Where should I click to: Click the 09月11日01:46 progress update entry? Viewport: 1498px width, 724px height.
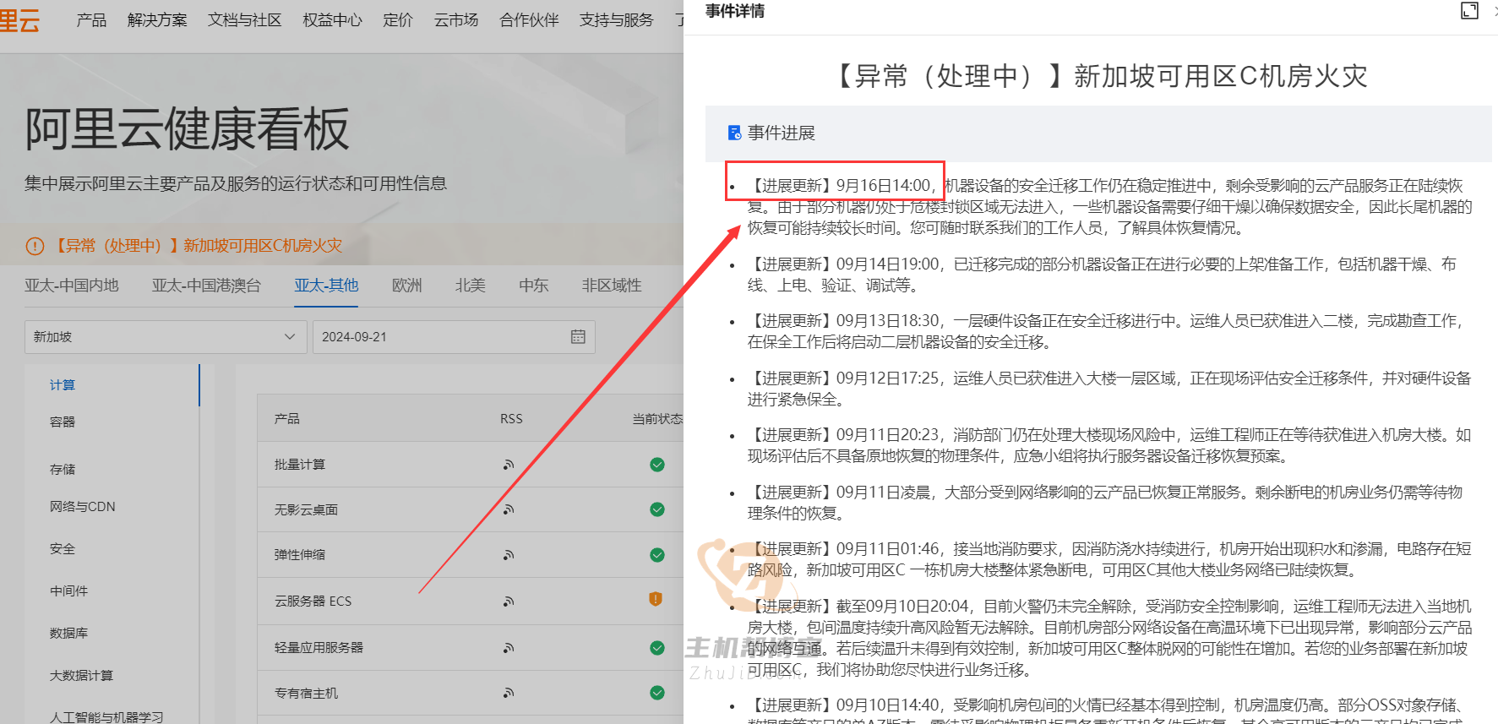(1109, 559)
